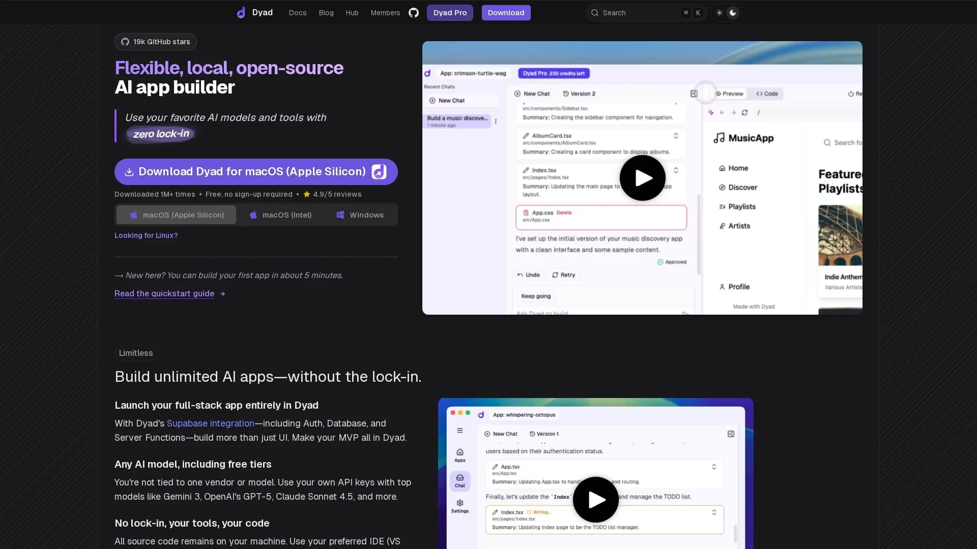The height and width of the screenshot is (549, 977).
Task: Select the macOS (Apple Silicon) tab
Action: 176,215
